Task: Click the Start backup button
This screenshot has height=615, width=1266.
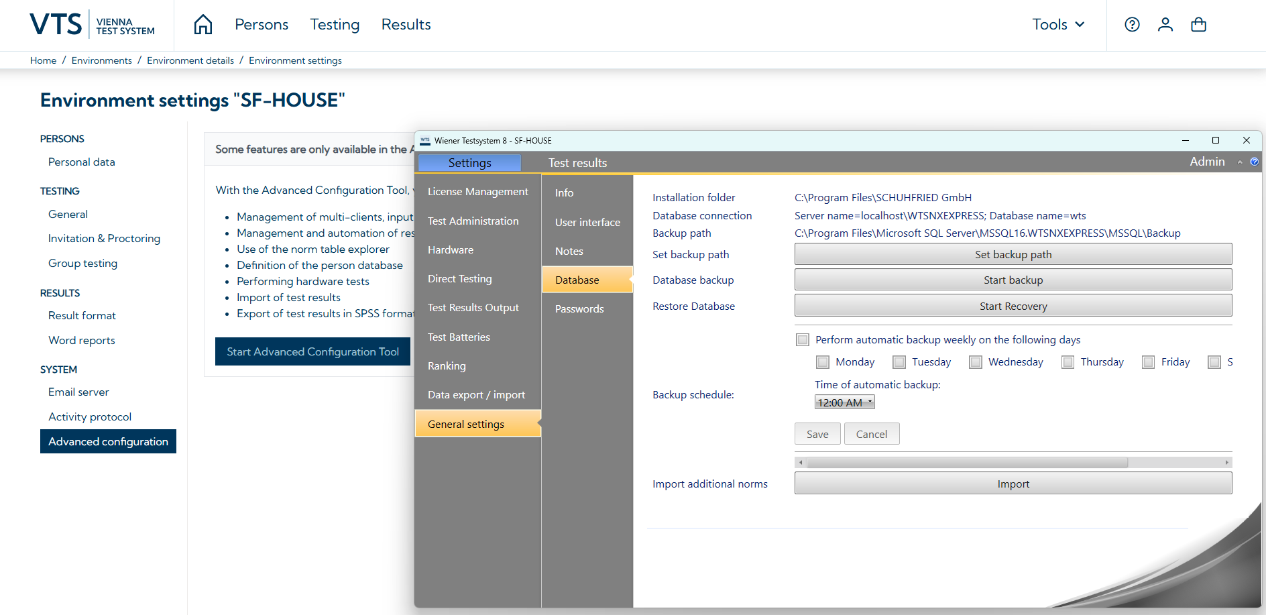Action: pos(1013,280)
